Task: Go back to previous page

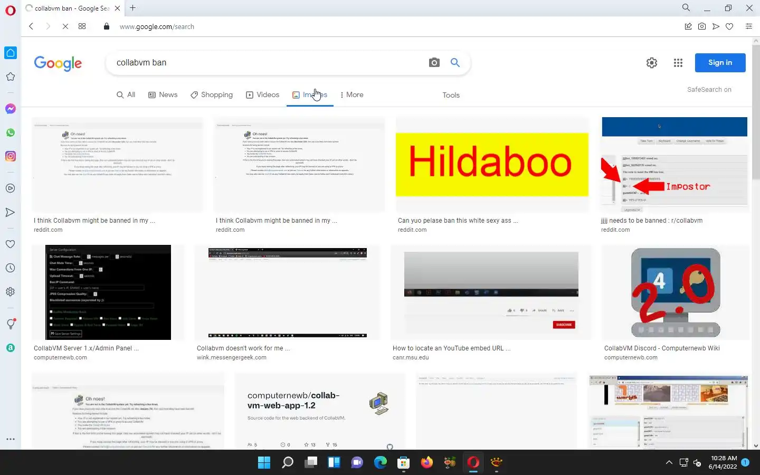Action: click(31, 26)
